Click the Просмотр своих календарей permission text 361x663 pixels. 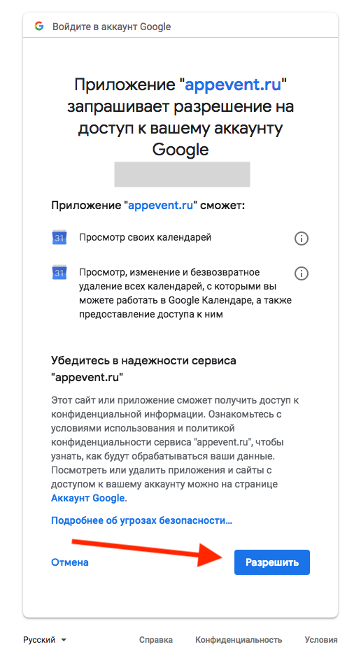pos(145,237)
